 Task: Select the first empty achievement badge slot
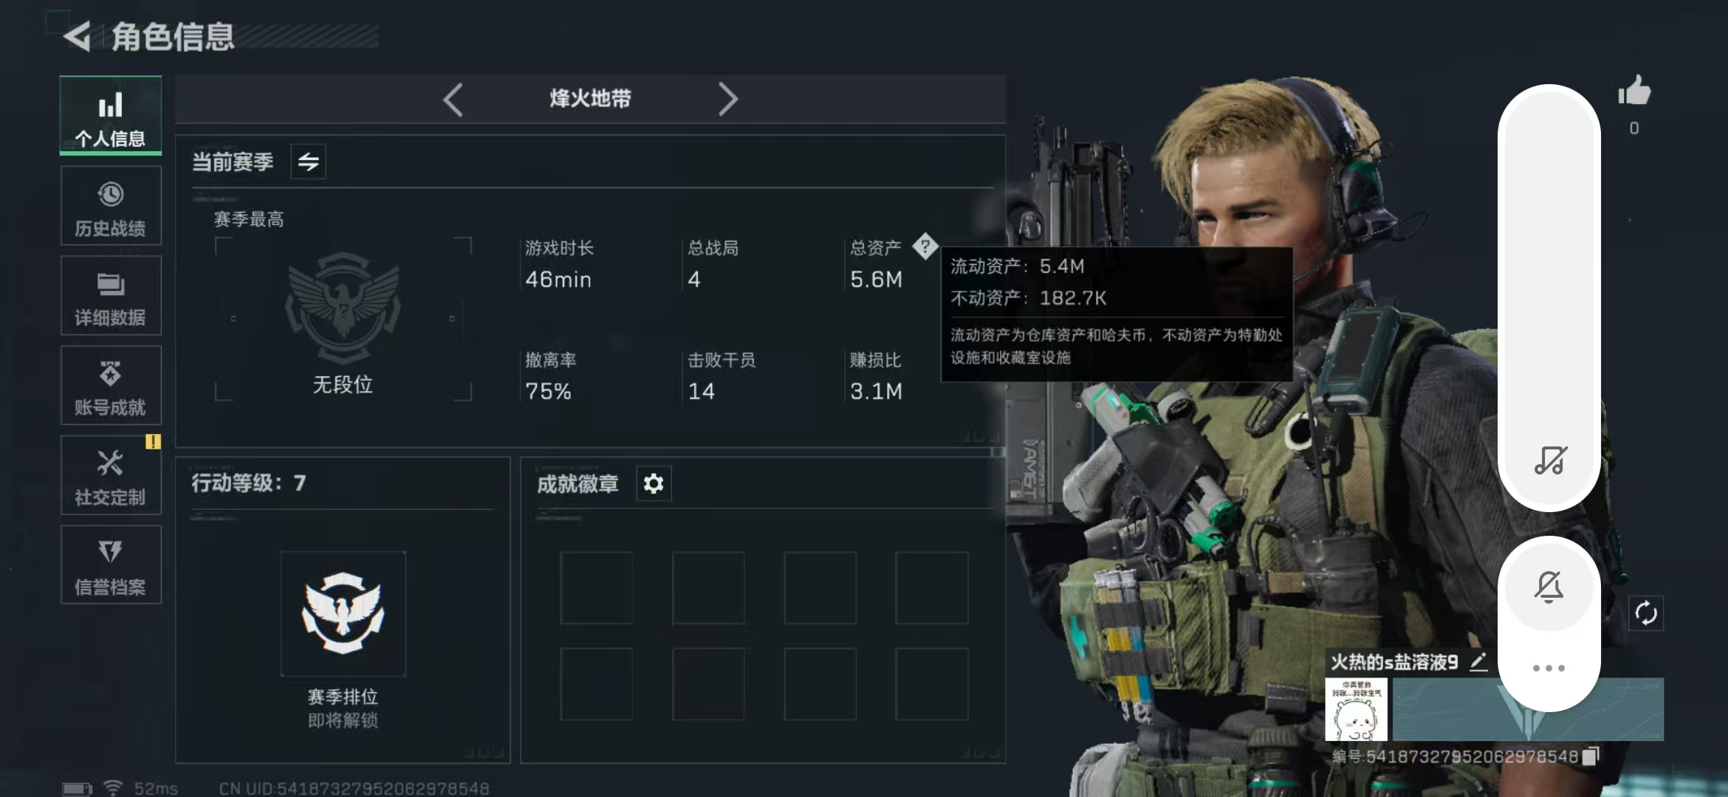click(597, 587)
